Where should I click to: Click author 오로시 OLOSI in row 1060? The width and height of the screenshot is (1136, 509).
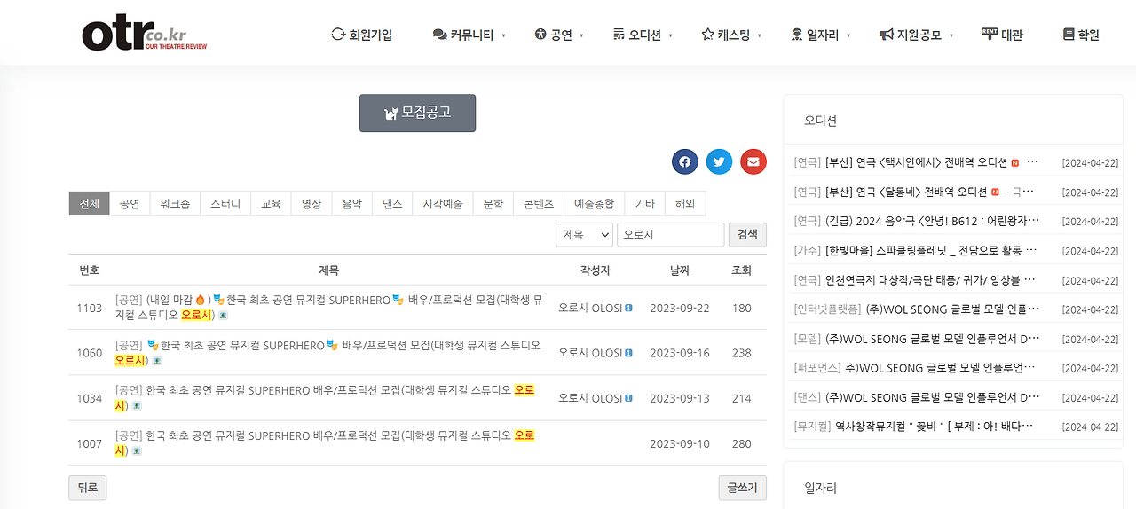(x=595, y=353)
